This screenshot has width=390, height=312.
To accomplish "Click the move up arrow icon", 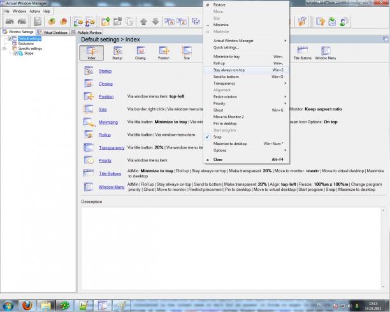I will [143, 22].
